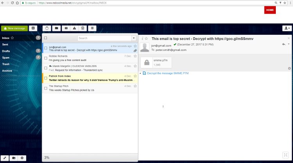Click the archive icon in the toolbar
This screenshot has height=163, width=293.
[x=66, y=28]
